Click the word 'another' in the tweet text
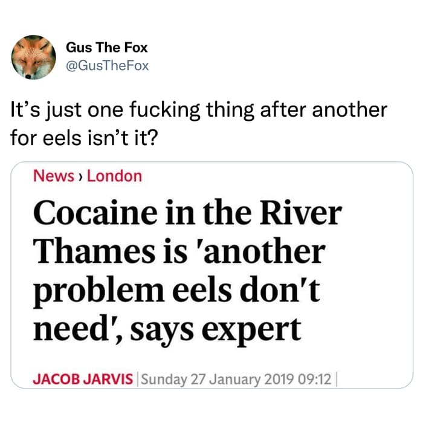The height and width of the screenshot is (423, 423). pos(350,109)
